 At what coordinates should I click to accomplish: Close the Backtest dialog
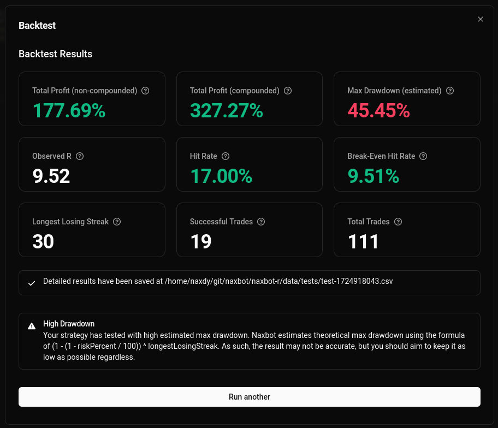480,19
